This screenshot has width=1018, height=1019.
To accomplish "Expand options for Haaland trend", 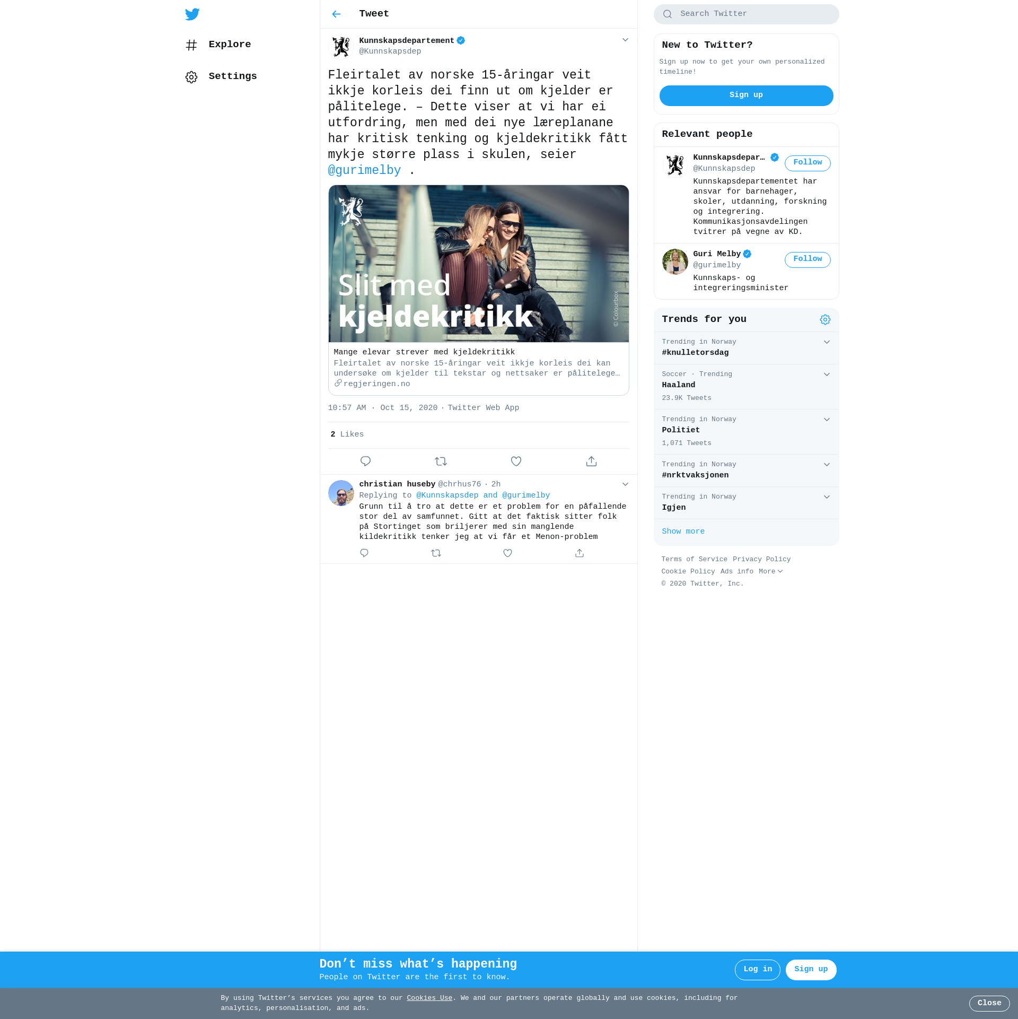I will [x=827, y=374].
